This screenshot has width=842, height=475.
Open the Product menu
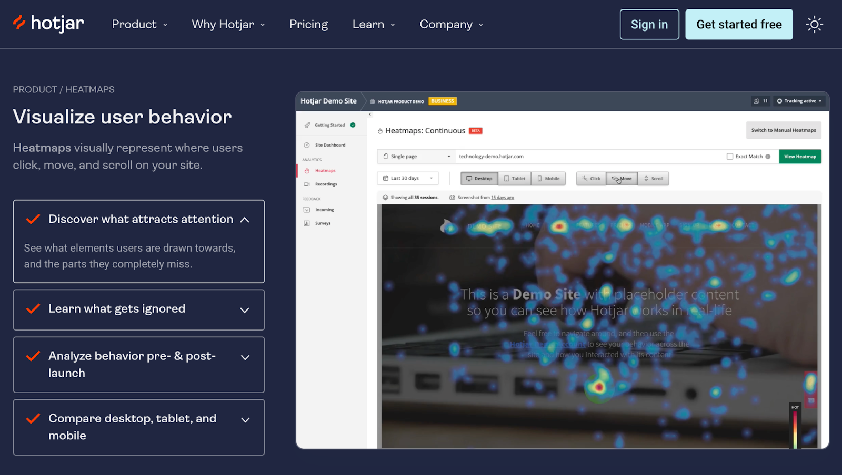(139, 24)
